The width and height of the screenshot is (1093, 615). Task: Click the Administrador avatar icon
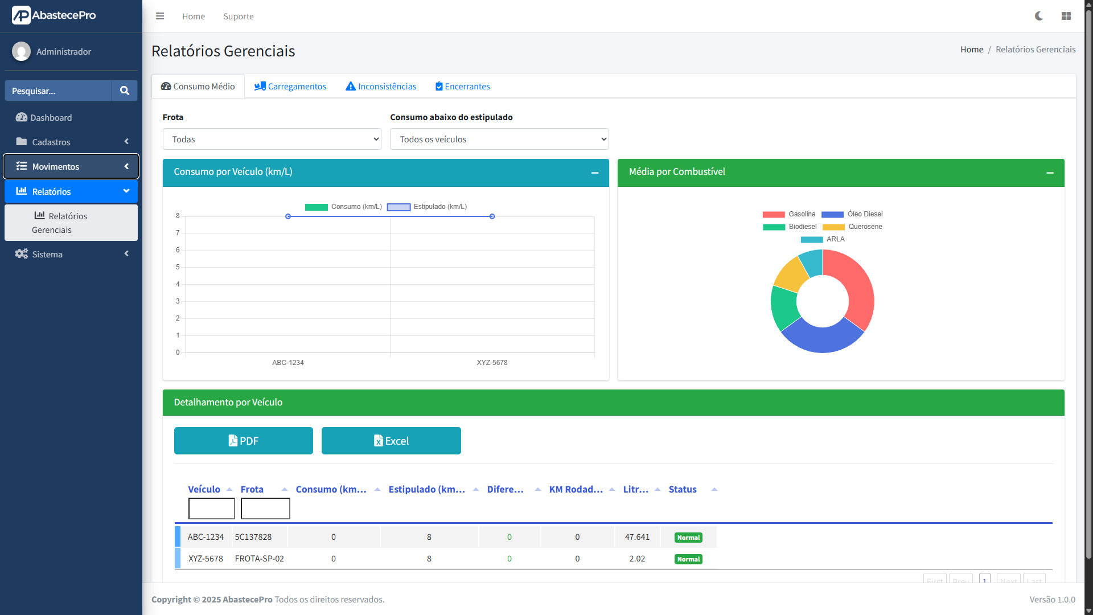tap(21, 51)
